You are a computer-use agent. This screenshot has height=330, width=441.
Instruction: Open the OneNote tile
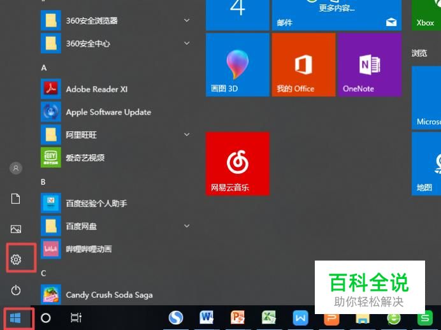point(370,65)
